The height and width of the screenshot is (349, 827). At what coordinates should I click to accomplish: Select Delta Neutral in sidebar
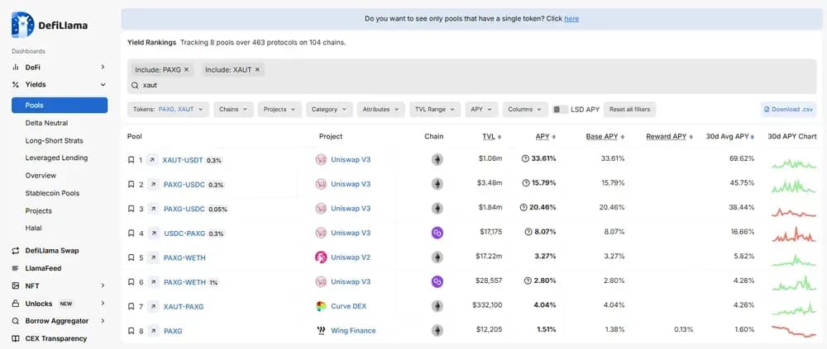click(x=46, y=123)
